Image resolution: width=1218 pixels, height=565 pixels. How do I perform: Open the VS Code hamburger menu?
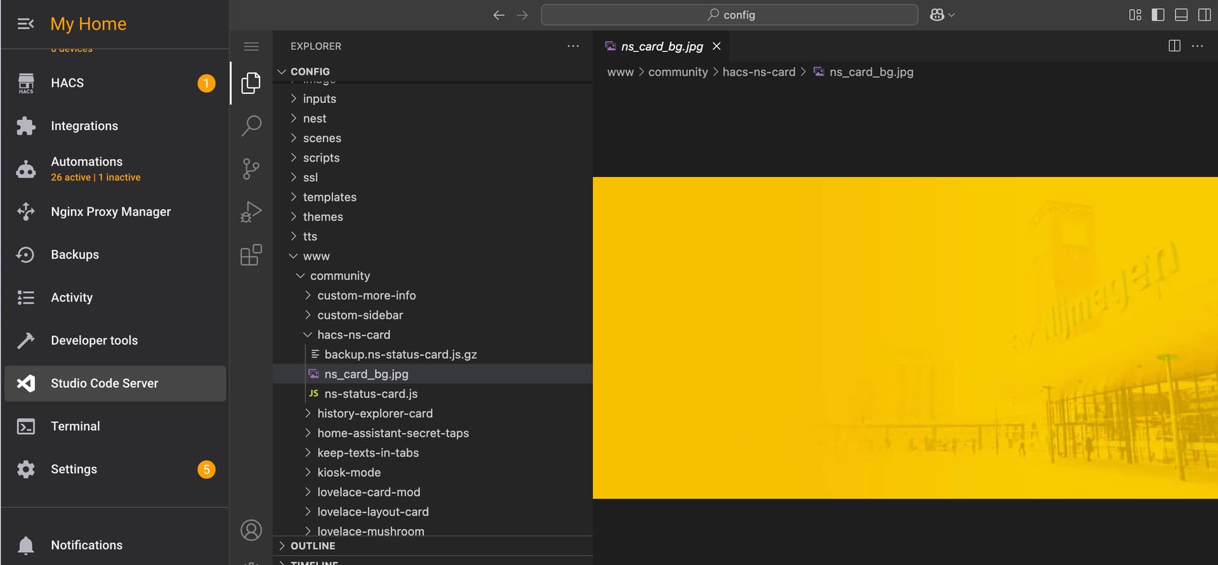[251, 46]
